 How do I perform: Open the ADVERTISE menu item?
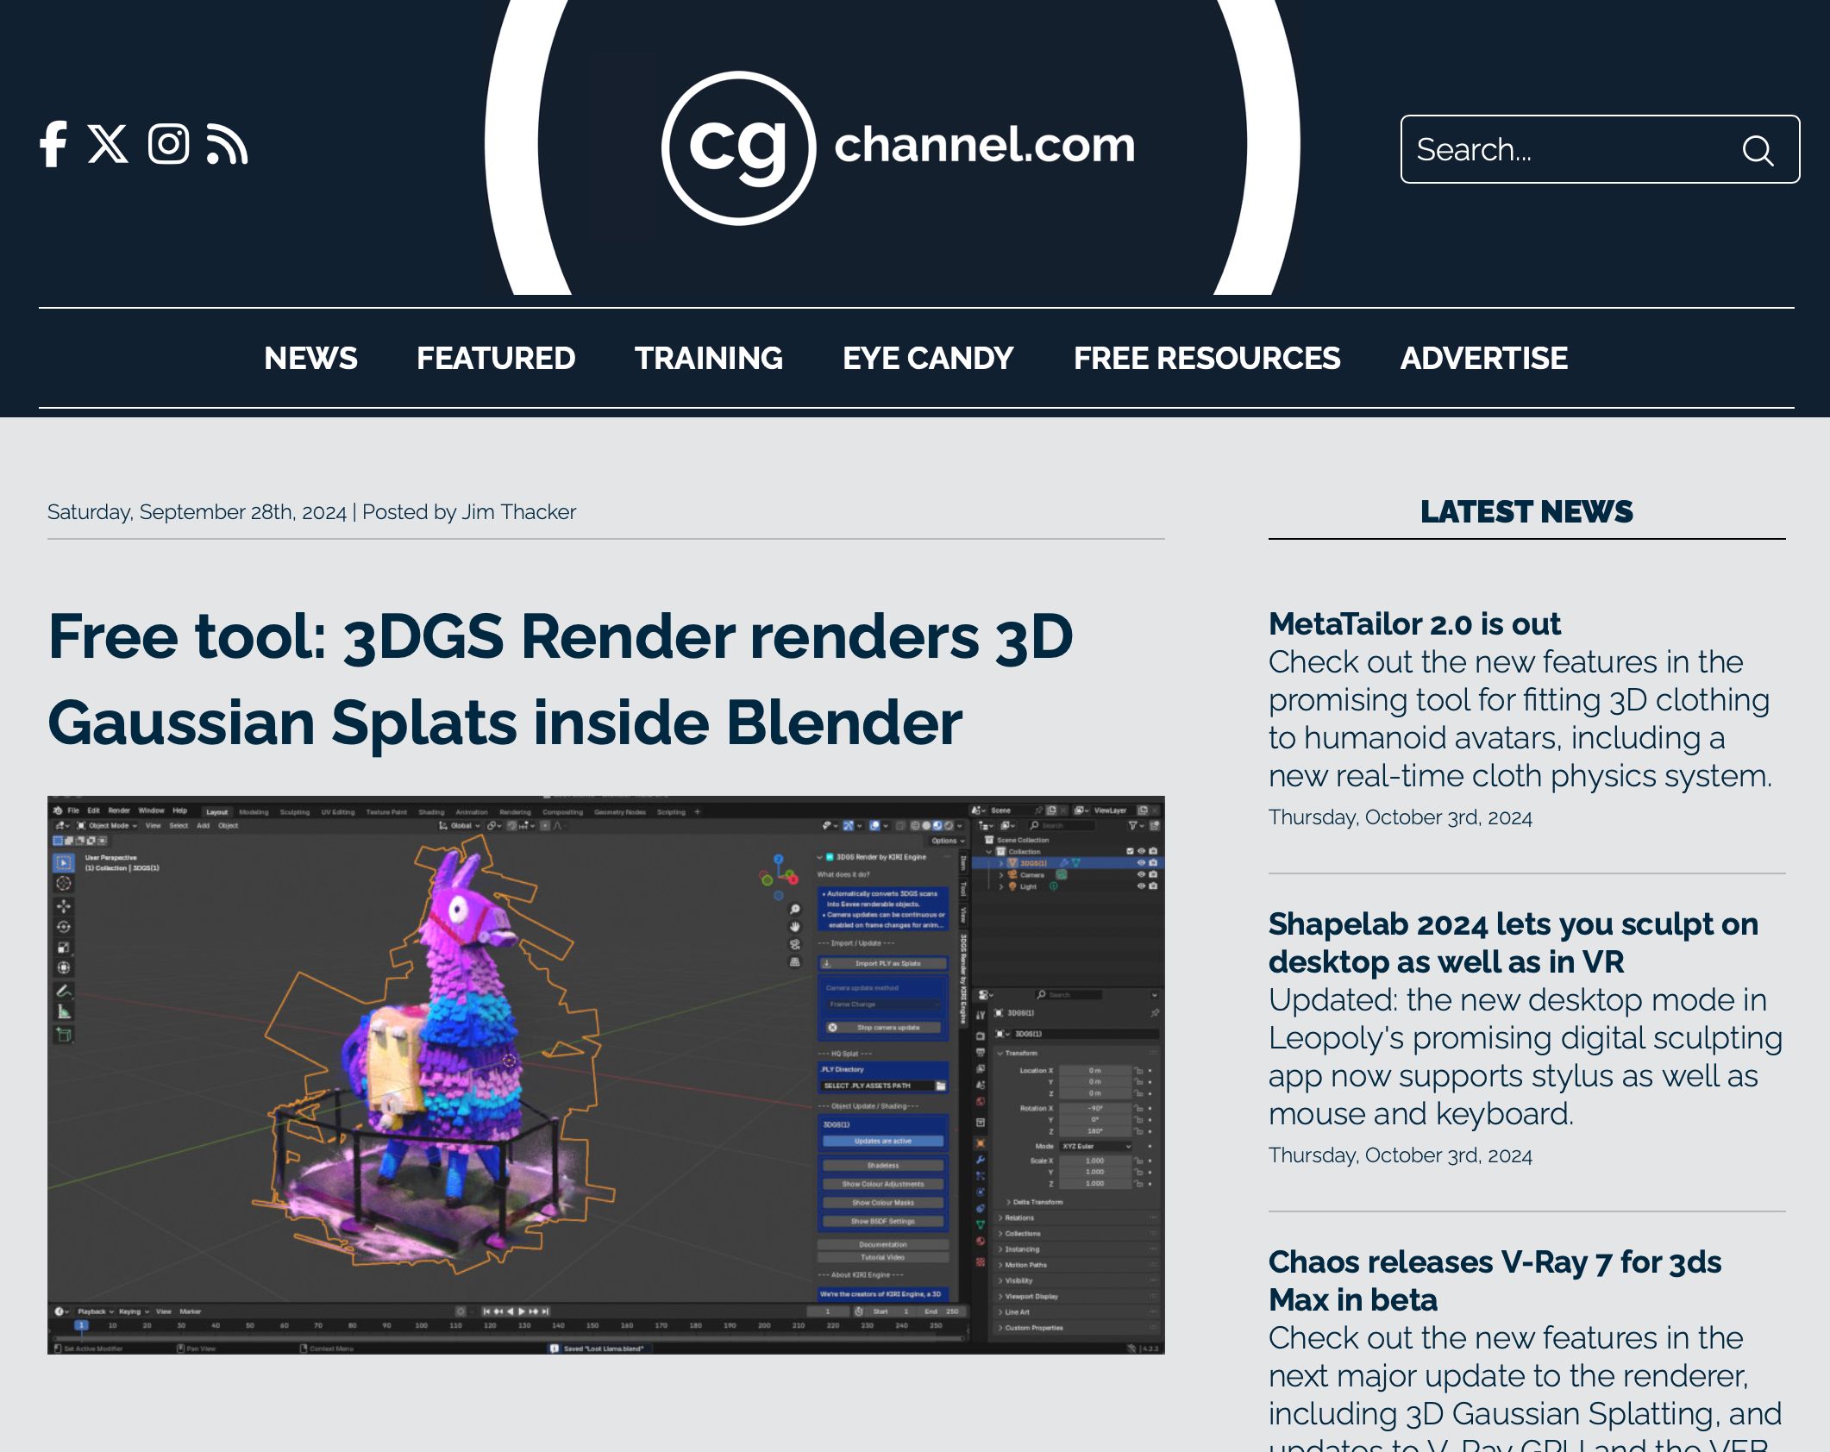pyautogui.click(x=1483, y=358)
